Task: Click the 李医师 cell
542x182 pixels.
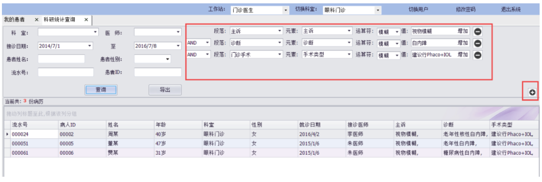Action: (369, 134)
